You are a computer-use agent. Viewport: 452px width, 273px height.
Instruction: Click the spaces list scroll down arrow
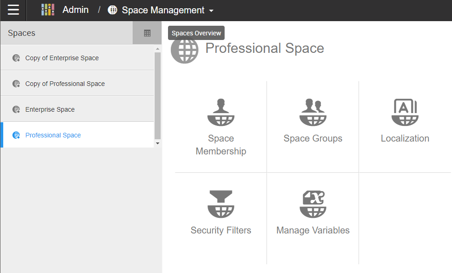(x=158, y=143)
